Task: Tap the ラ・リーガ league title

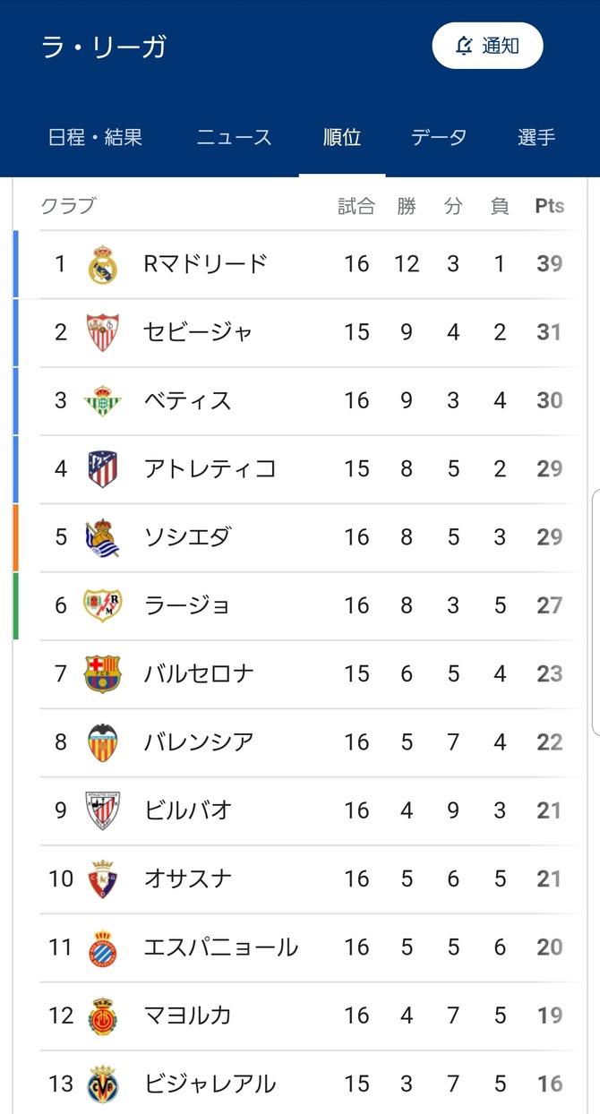Action: tap(104, 47)
